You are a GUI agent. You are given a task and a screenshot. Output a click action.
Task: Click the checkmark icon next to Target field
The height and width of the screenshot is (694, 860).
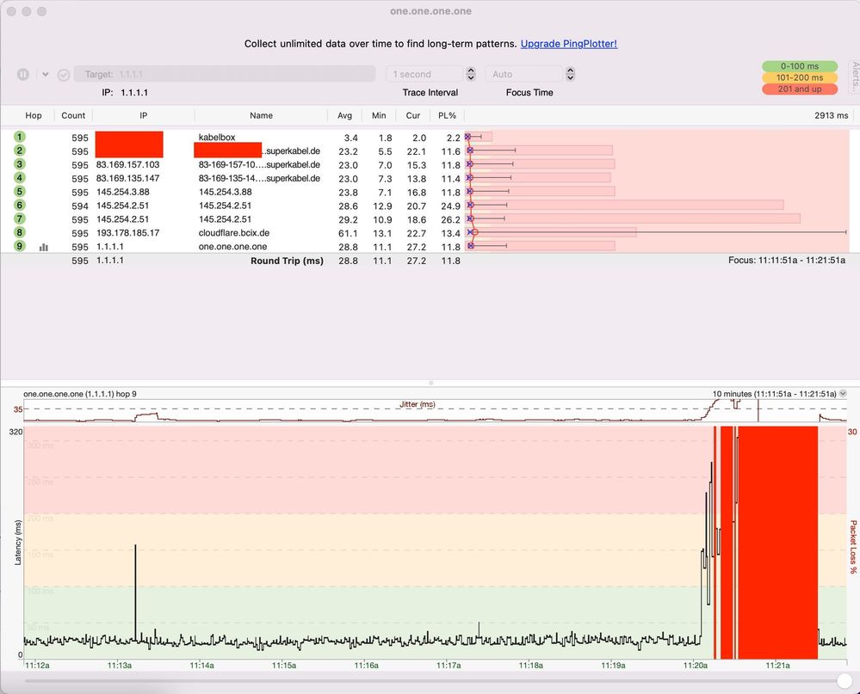tap(64, 75)
